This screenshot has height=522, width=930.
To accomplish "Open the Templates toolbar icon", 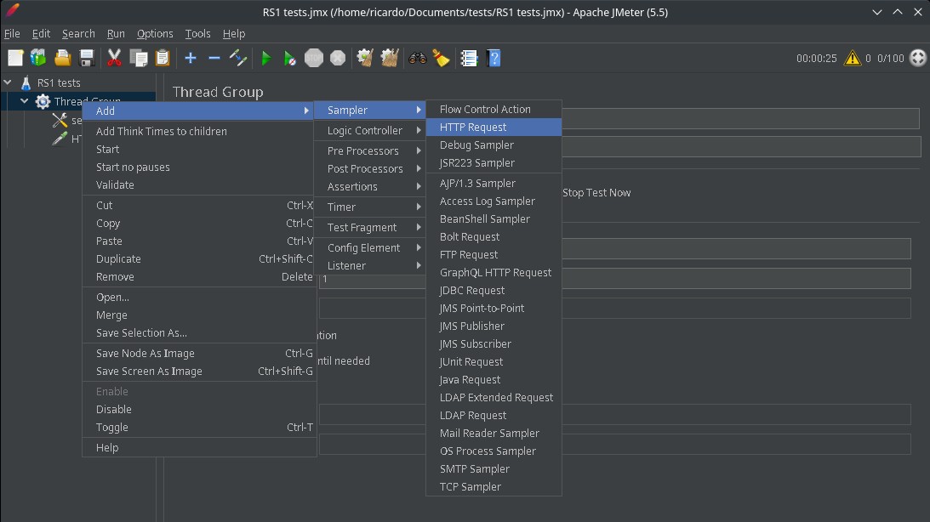I will pyautogui.click(x=38, y=58).
